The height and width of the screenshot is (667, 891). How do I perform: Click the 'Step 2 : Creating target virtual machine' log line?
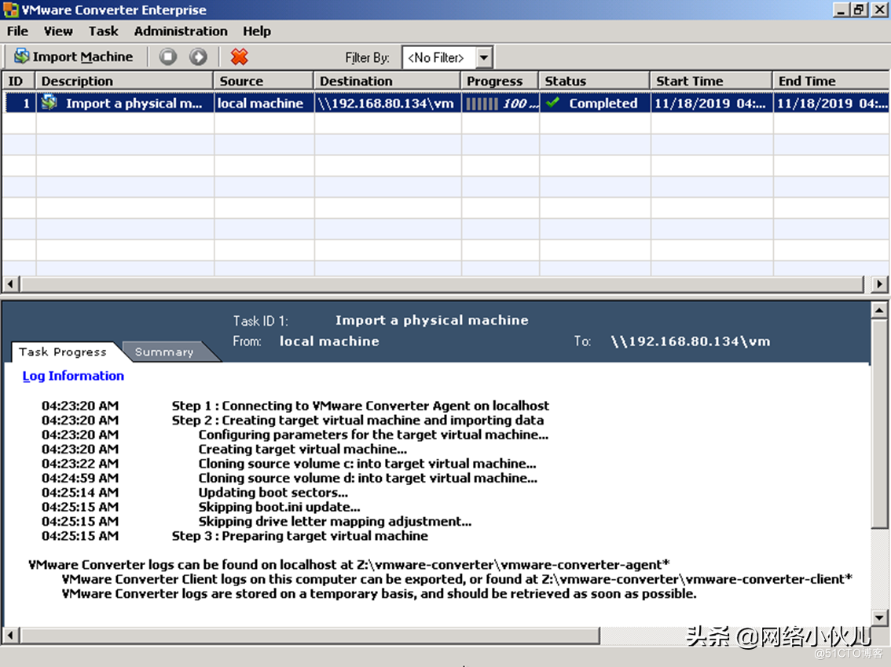(x=357, y=420)
